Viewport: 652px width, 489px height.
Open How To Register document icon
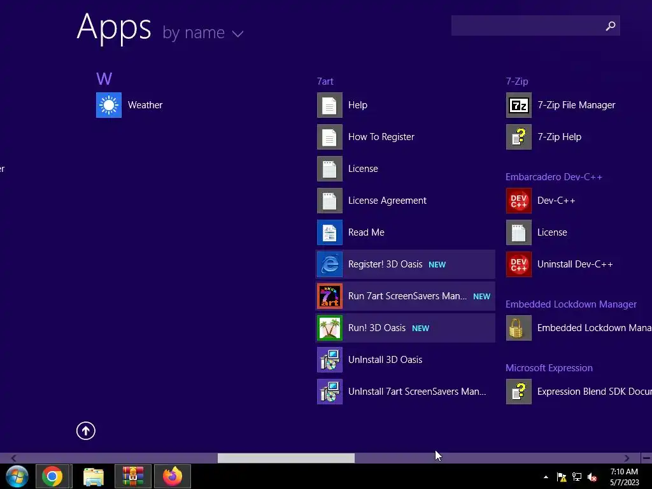click(329, 137)
